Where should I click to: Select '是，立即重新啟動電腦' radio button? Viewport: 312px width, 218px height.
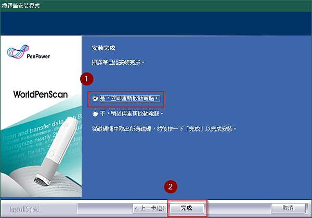(95, 98)
